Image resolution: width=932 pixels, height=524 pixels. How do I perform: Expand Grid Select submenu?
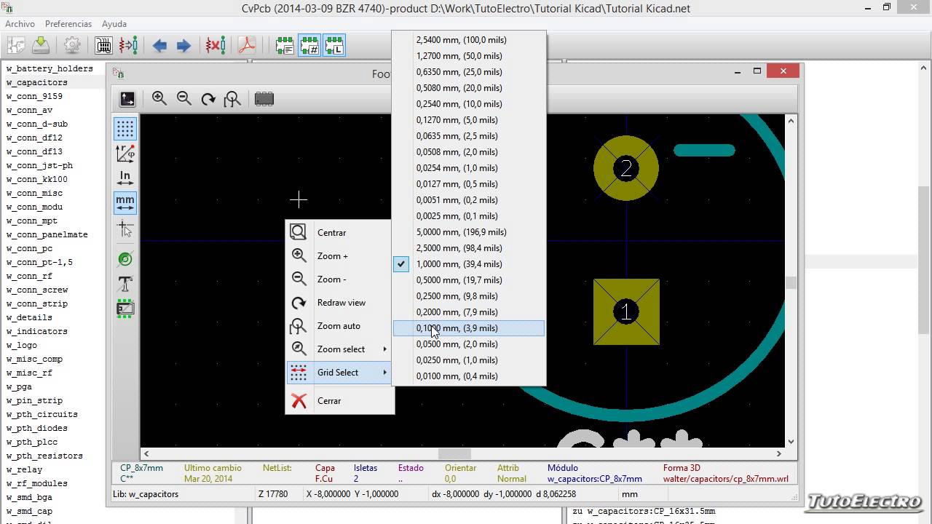click(339, 372)
